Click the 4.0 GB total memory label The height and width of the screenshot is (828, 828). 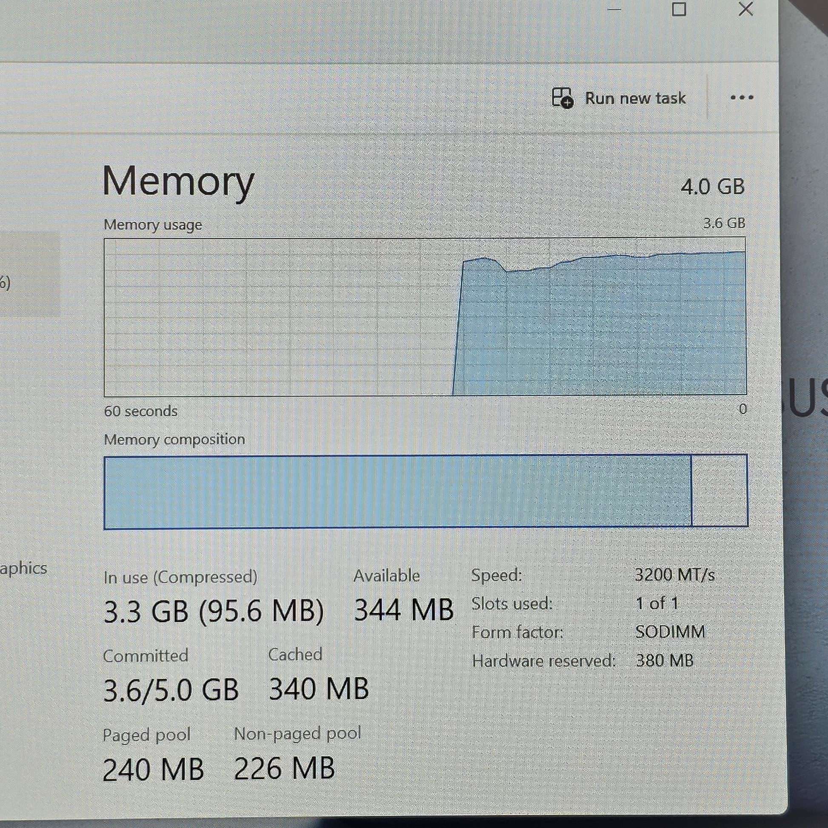point(712,187)
